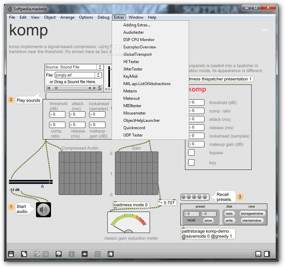Open the File menu

tap(12, 17)
